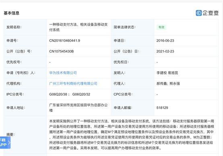Click the 有效 legal status tag
Screen dimensions: 223x156
[x=161, y=27]
